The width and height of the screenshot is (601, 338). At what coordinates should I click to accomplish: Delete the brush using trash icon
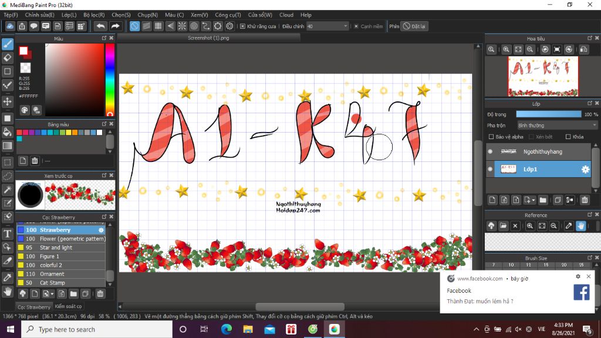click(x=100, y=294)
